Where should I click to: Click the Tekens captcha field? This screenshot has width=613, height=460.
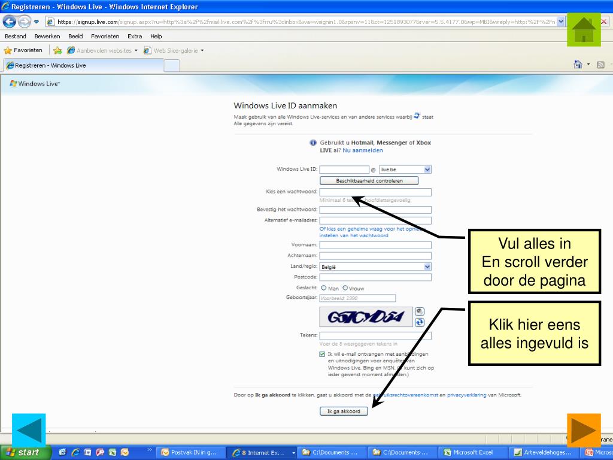point(376,335)
